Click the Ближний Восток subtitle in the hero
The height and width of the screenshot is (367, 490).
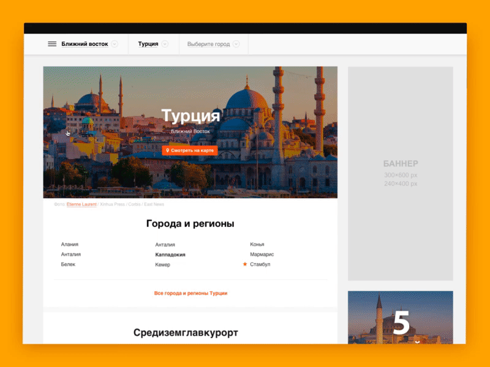[190, 132]
